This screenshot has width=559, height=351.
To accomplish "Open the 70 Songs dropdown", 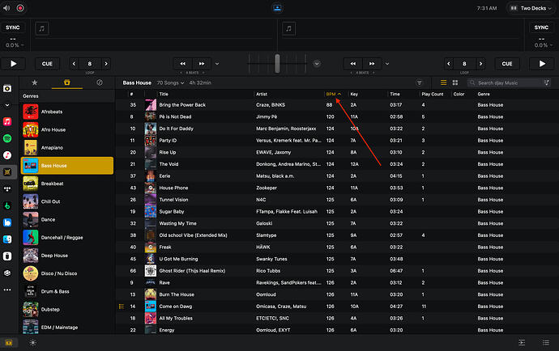I will tap(170, 83).
